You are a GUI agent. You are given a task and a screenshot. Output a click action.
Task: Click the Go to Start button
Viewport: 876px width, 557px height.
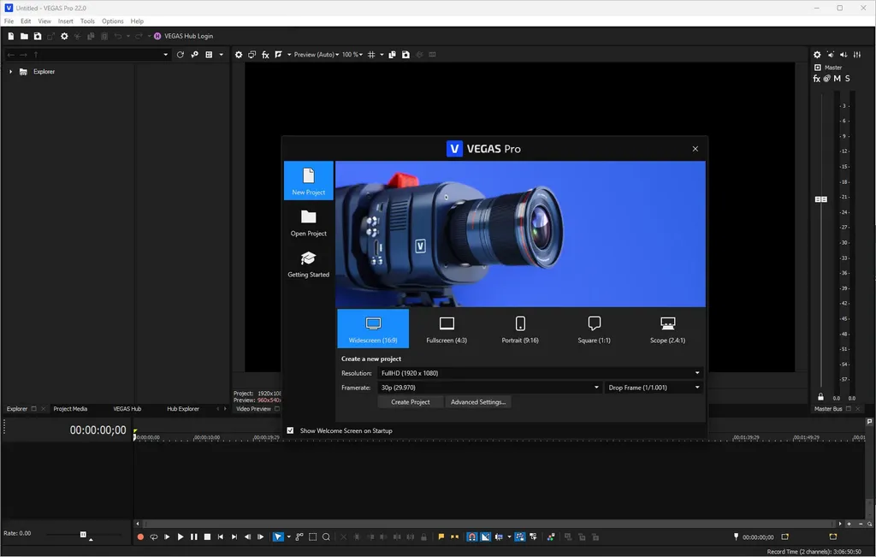(221, 536)
